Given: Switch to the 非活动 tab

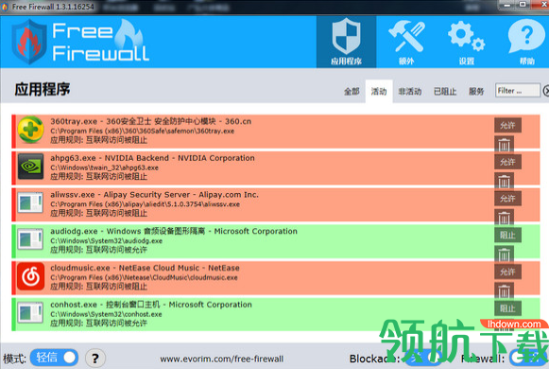Looking at the screenshot, I should (410, 92).
